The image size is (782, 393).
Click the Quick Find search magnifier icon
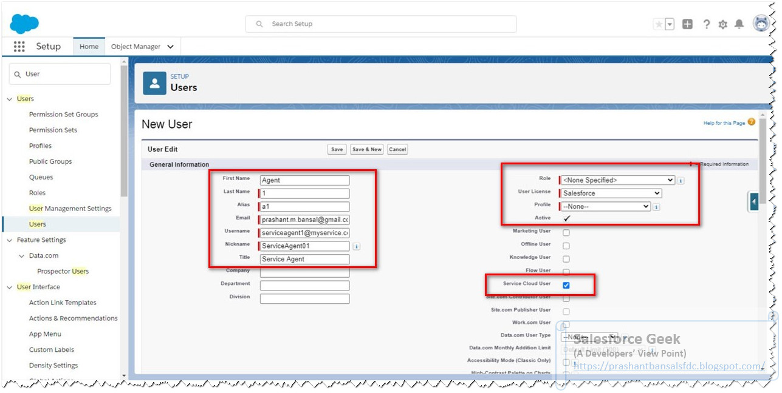[x=17, y=74]
